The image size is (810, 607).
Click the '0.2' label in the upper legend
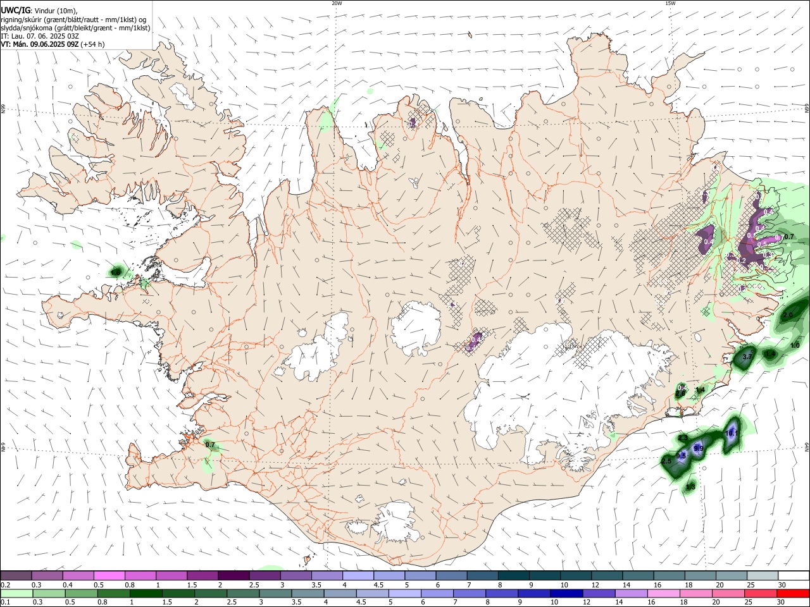(x=5, y=585)
